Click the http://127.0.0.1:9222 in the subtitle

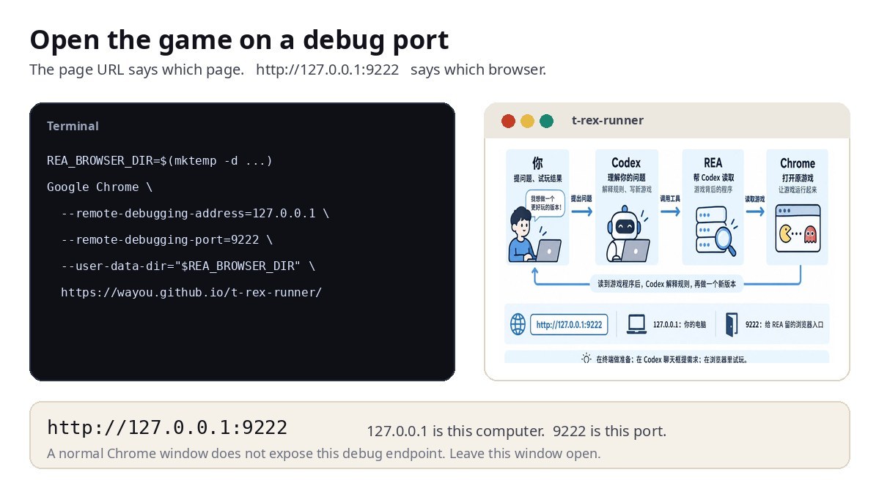click(328, 70)
